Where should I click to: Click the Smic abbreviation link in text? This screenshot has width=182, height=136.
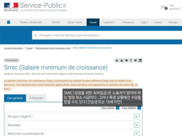pos(50,81)
